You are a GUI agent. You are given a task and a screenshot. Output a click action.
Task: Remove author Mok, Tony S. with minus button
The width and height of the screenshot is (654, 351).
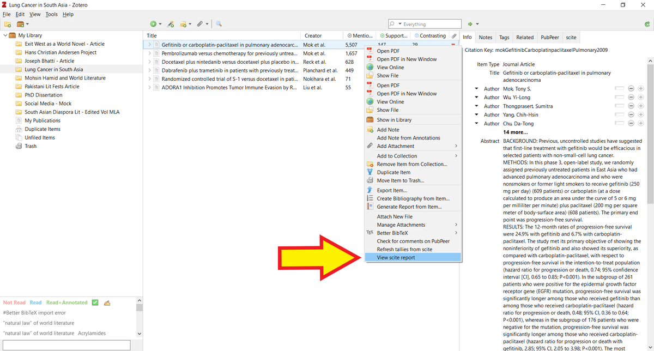[631, 89]
